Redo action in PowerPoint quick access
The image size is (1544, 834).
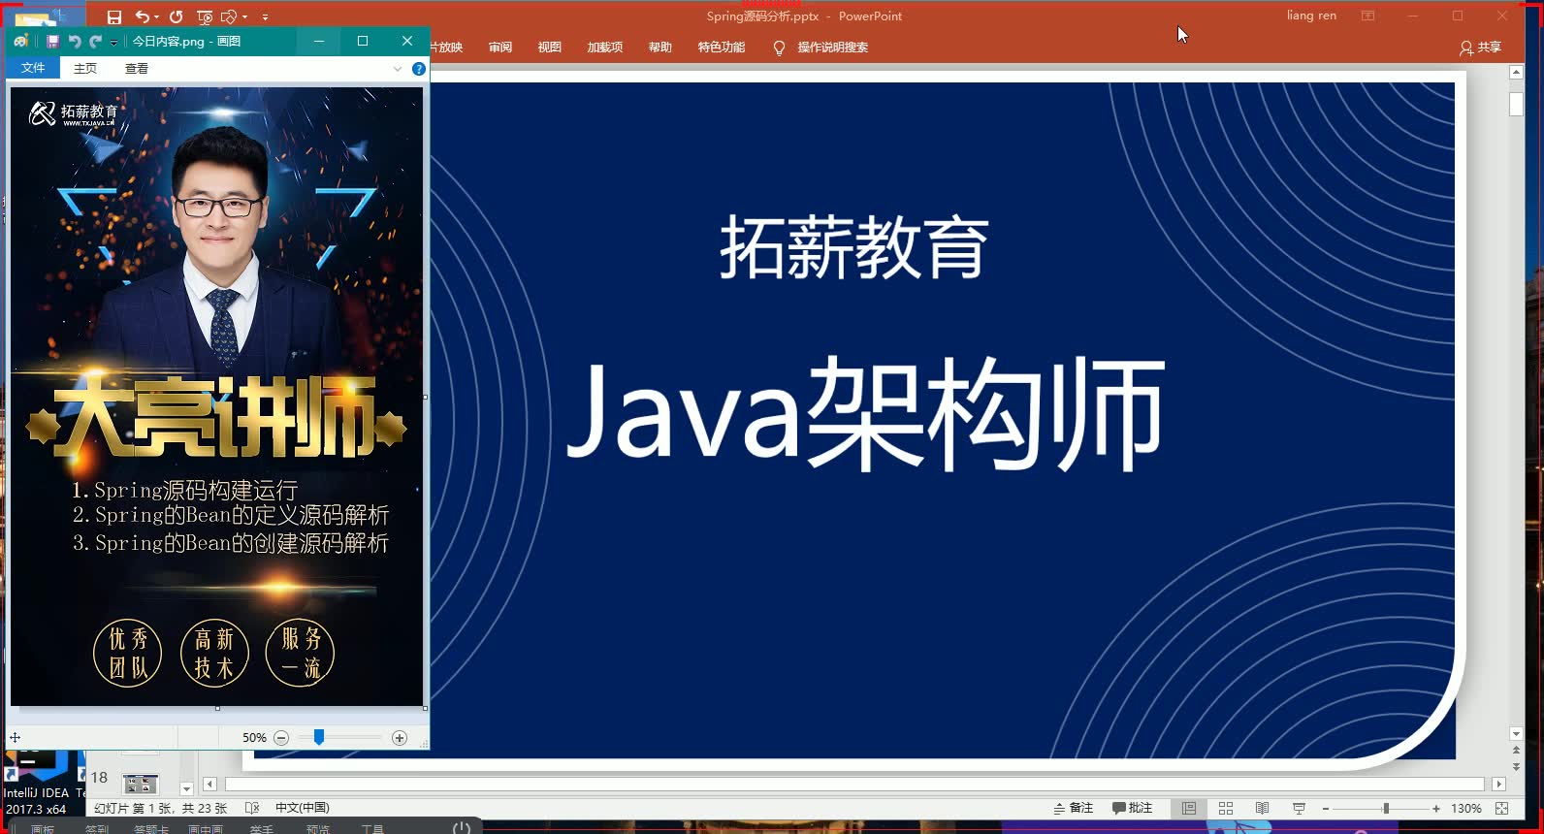tap(176, 16)
